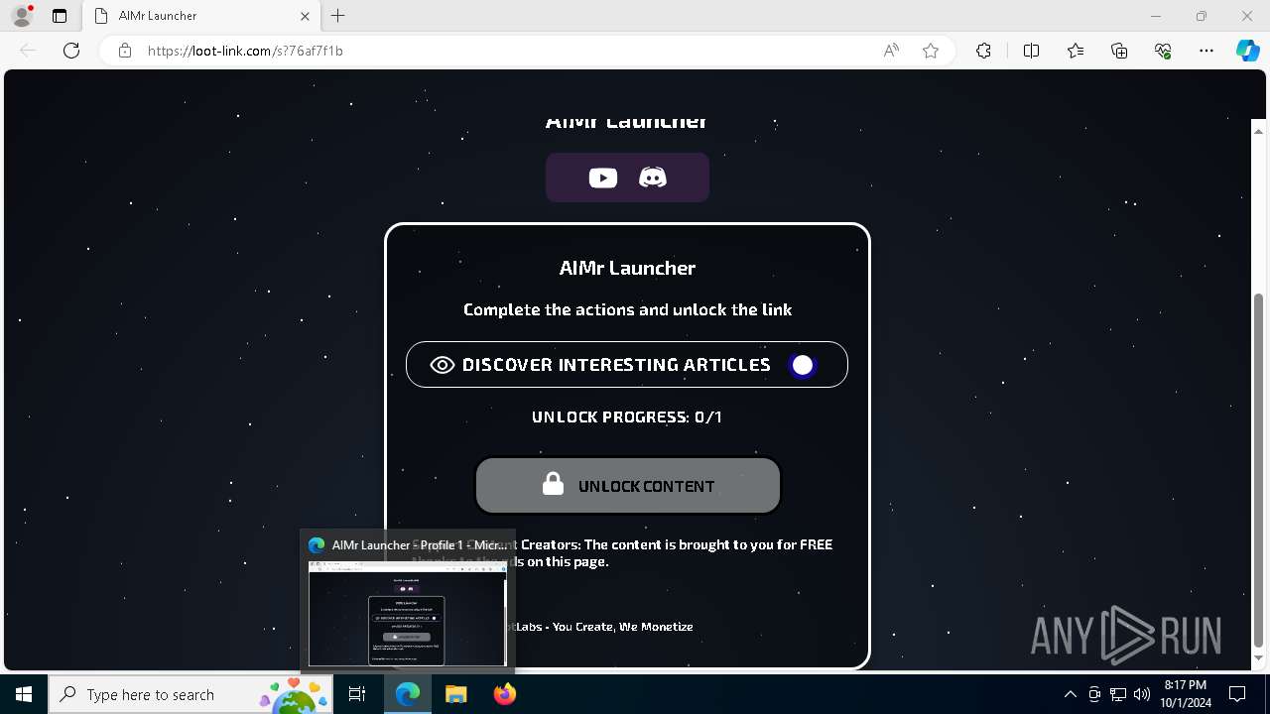Activate Read aloud icon in address bar
Image resolution: width=1270 pixels, height=714 pixels.
[891, 51]
